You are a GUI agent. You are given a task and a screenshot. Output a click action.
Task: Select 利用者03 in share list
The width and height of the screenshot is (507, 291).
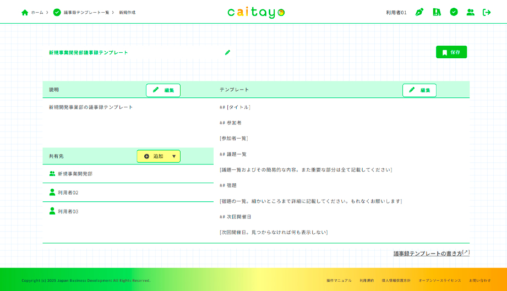pos(128,211)
